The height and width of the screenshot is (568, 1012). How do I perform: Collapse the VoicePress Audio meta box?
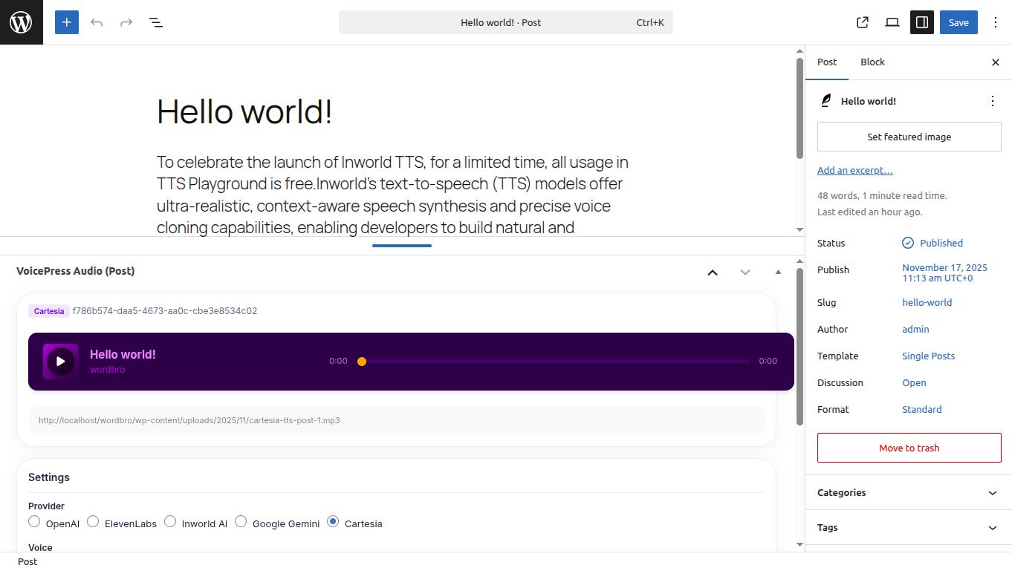pyautogui.click(x=778, y=272)
